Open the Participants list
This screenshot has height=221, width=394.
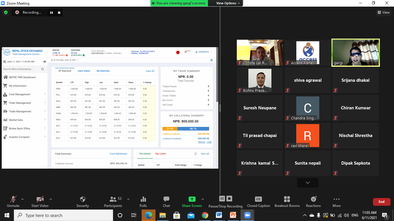tap(113, 199)
